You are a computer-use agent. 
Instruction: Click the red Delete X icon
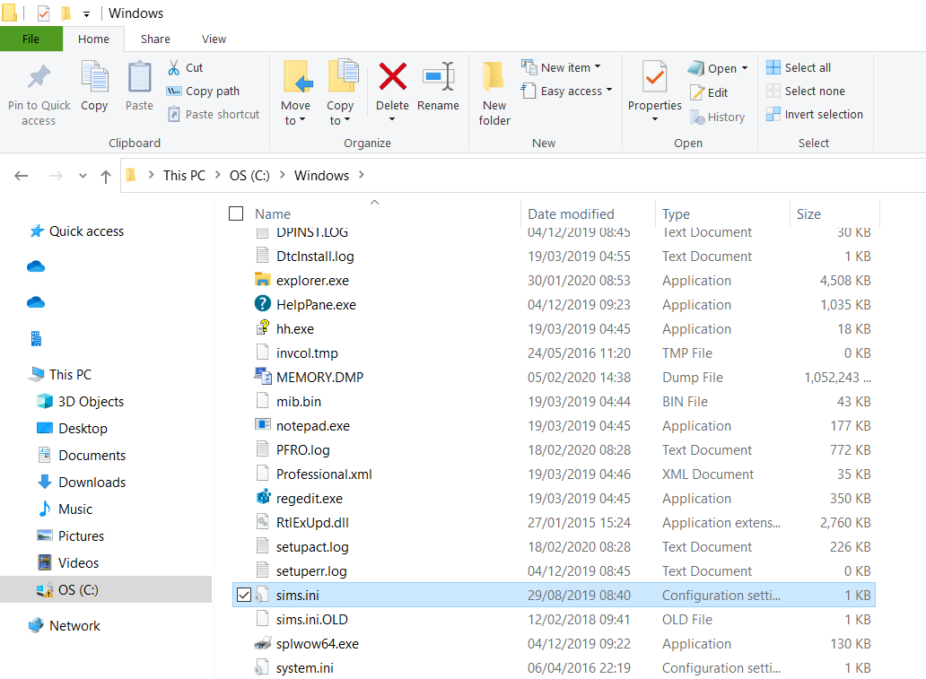point(393,77)
